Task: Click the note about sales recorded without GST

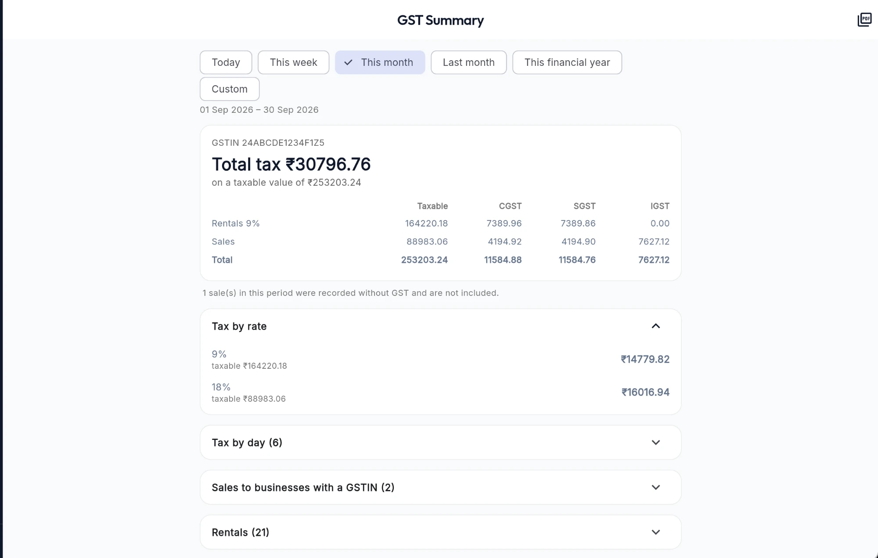Action: [x=350, y=293]
